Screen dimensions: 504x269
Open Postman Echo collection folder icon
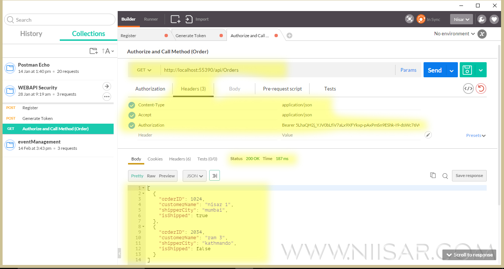point(10,68)
